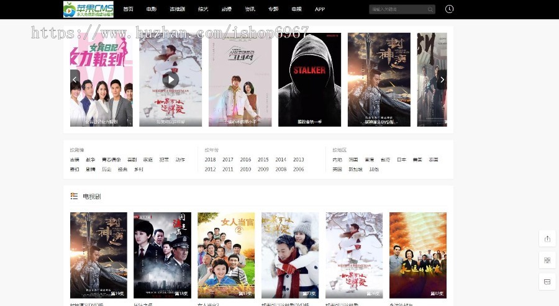The image size is (559, 306).
Task: Open the 电视 navigation tab
Action: coord(297,9)
